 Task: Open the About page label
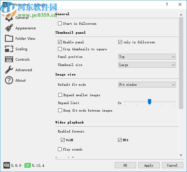pyautogui.click(x=20, y=80)
